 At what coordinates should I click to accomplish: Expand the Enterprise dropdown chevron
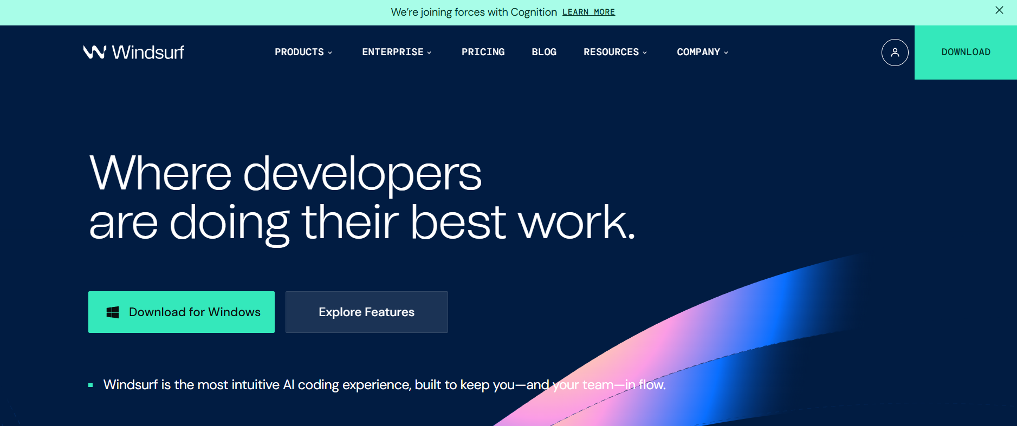point(429,53)
